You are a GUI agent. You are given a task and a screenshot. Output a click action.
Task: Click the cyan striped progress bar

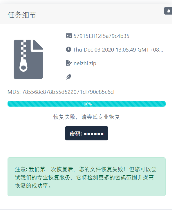pyautogui.click(x=86, y=104)
